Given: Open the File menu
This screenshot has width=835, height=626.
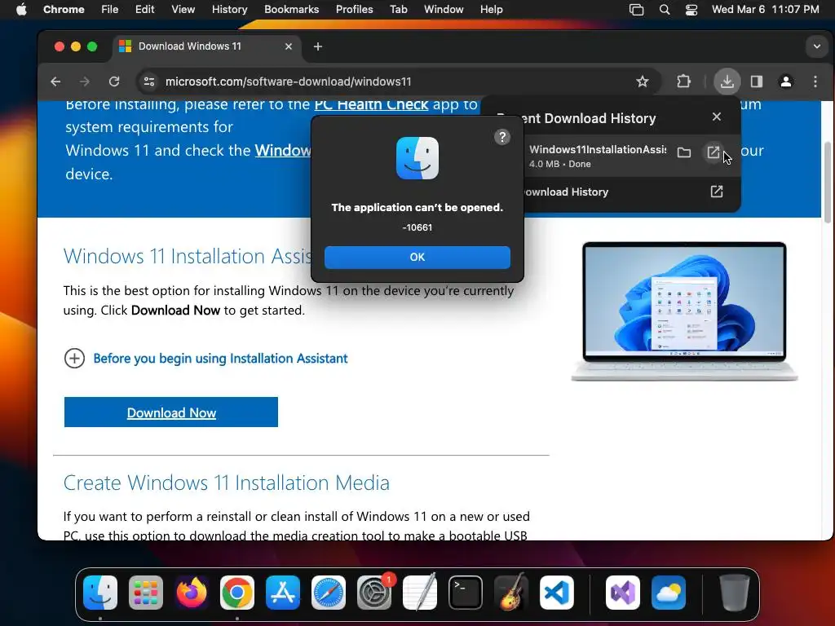Looking at the screenshot, I should (x=110, y=9).
